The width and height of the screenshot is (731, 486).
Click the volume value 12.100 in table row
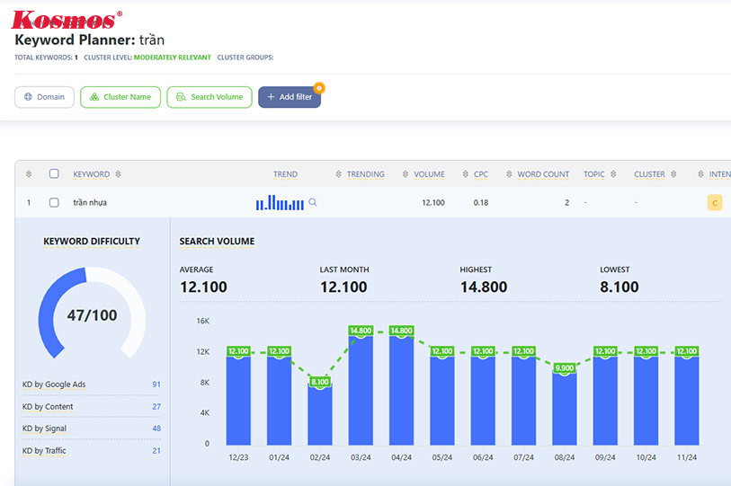[433, 203]
